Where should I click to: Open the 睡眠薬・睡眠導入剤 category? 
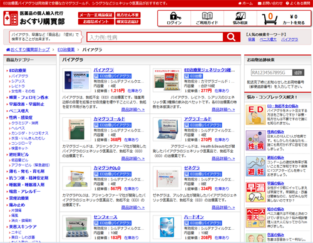(x=26, y=185)
